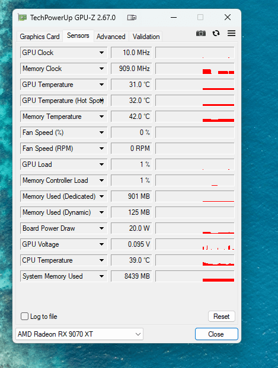Viewport: 278px width, 368px height.
Task: Take a screenshot with the camera icon
Action: pyautogui.click(x=201, y=33)
